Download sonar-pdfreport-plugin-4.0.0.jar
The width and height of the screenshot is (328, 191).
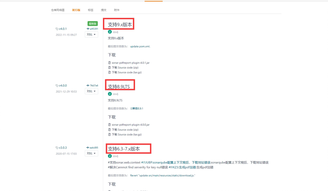click(130, 125)
